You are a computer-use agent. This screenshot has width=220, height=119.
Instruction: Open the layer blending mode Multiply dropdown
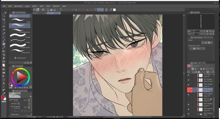197,66
